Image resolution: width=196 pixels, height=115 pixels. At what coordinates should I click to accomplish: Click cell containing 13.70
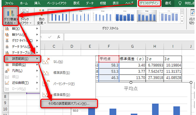pyautogui.click(x=132, y=78)
